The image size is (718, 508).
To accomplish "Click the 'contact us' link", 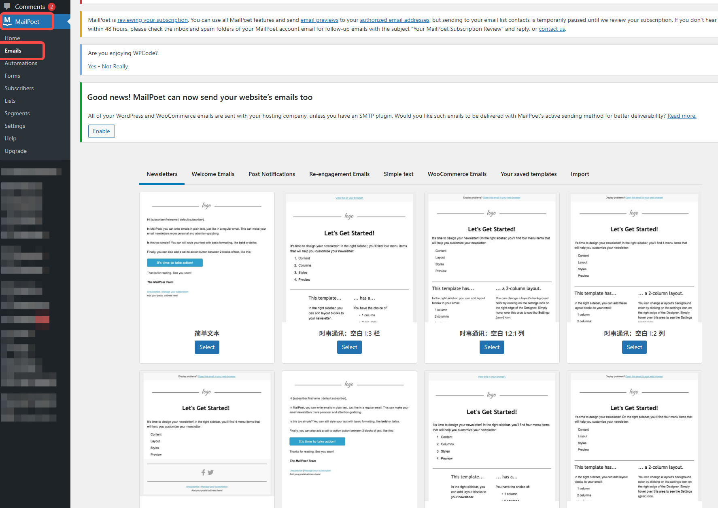I will click(x=552, y=29).
